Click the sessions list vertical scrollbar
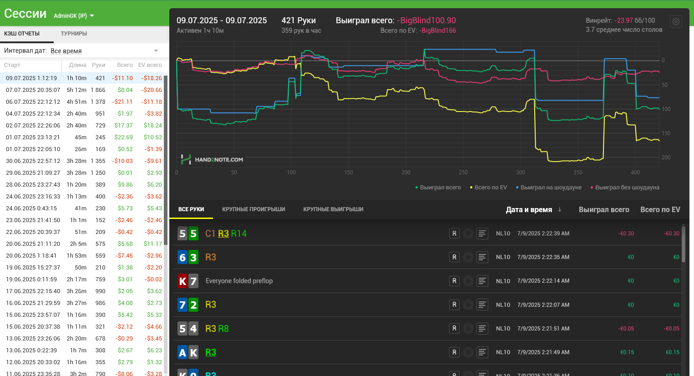This screenshot has height=376, width=694. click(166, 159)
